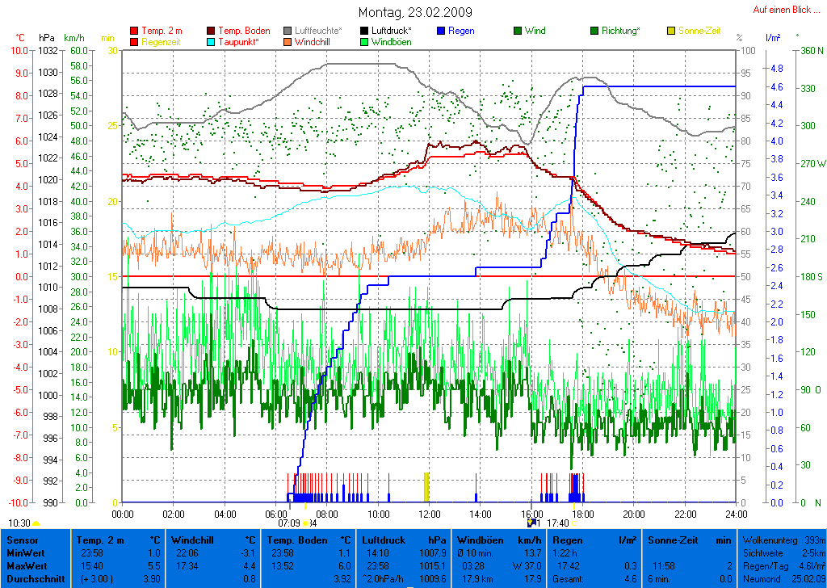The image size is (827, 588).
Task: Click the chart title Montag, 23.02.2009
Action: click(415, 13)
